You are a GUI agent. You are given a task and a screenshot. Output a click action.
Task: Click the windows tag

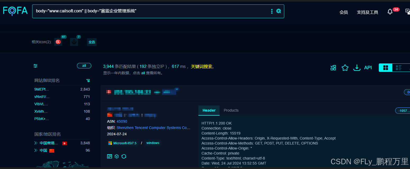(x=153, y=143)
